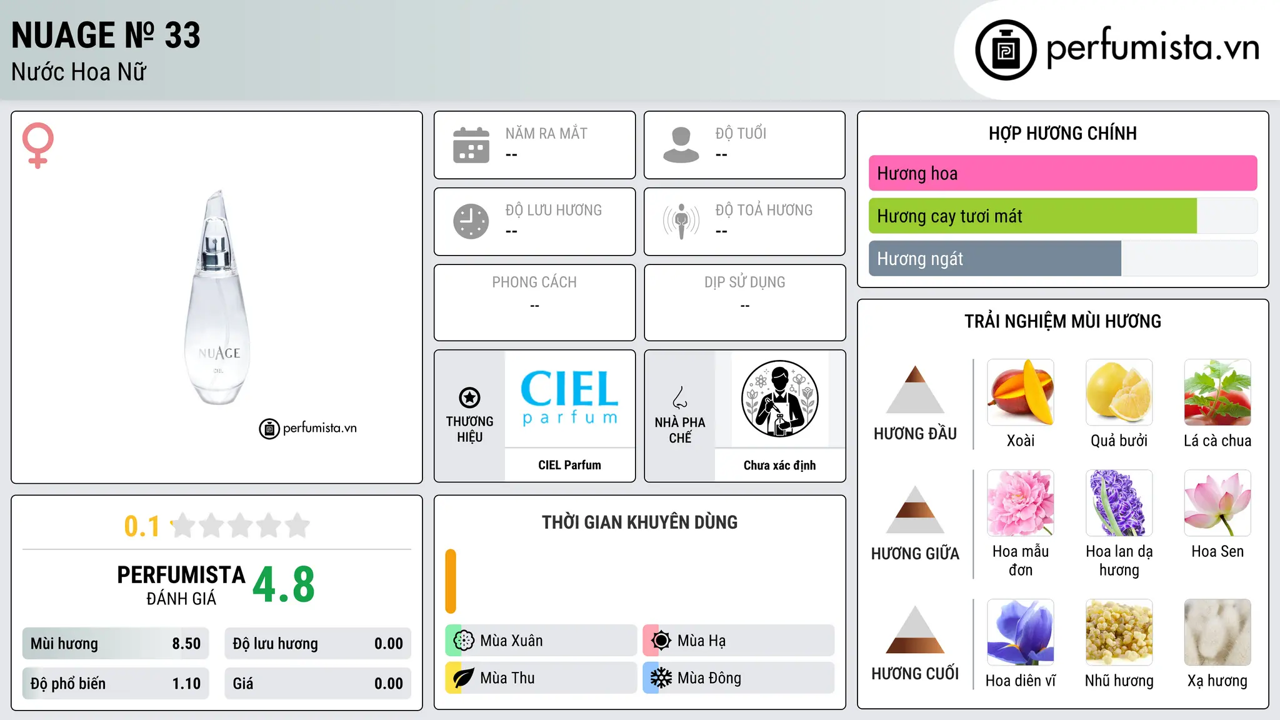Open the Hoa diên vĩ note image
Image resolution: width=1280 pixels, height=720 pixels.
click(1021, 632)
